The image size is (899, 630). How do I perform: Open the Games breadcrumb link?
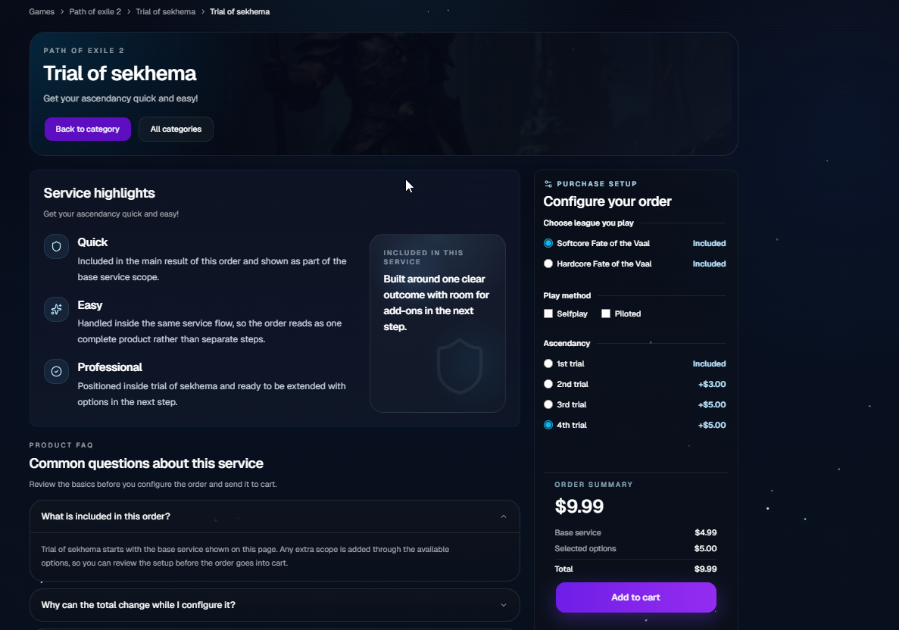pos(41,11)
